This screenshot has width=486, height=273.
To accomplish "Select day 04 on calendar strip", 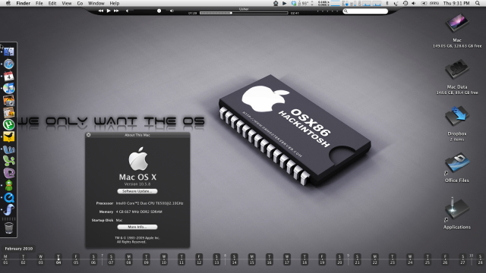I will pyautogui.click(x=58, y=259).
